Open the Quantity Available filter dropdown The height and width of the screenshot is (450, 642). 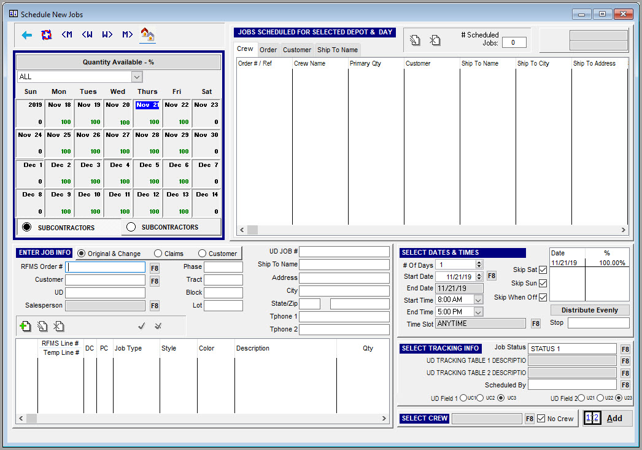coord(137,77)
